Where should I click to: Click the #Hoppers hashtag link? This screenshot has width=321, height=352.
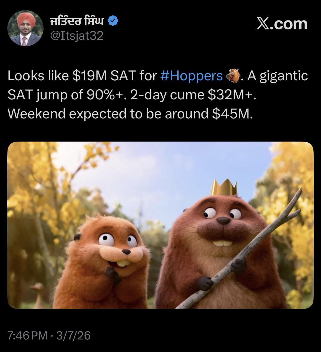[191, 76]
